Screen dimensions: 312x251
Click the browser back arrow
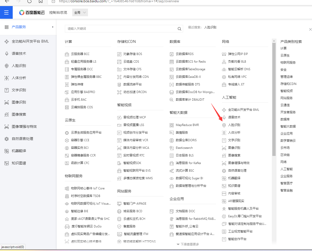click(x=7, y=1)
